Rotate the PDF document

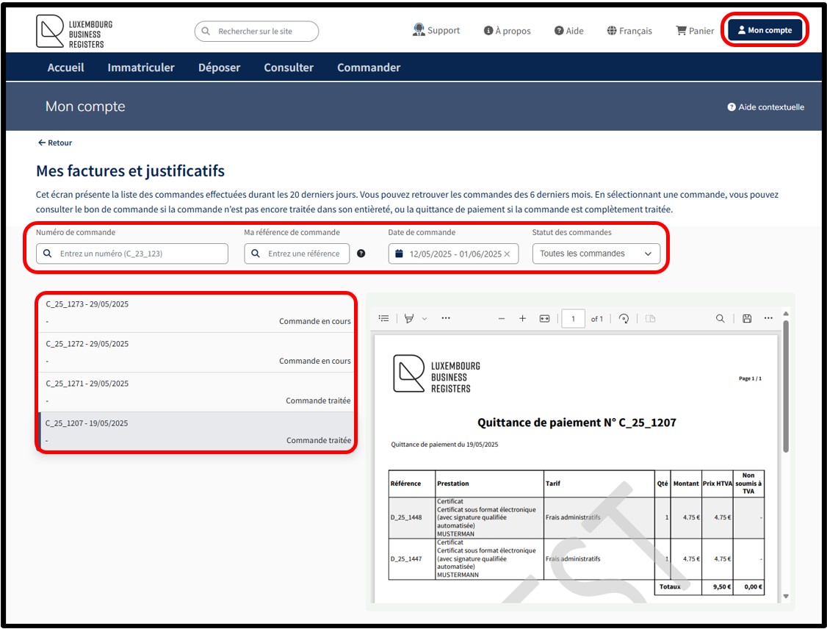(624, 318)
